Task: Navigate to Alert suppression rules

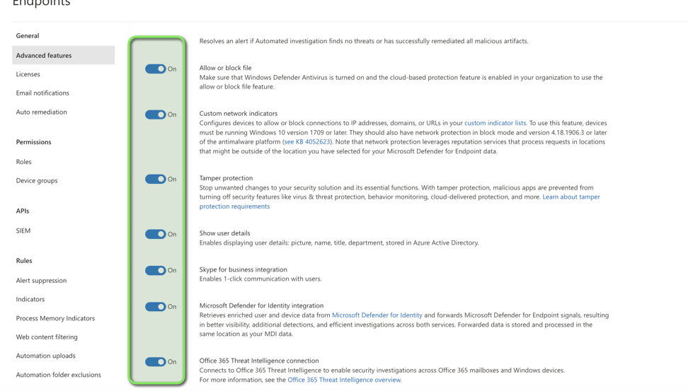Action: (41, 281)
